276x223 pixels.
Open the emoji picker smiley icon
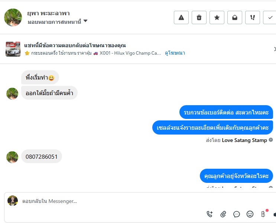[x=250, y=214]
